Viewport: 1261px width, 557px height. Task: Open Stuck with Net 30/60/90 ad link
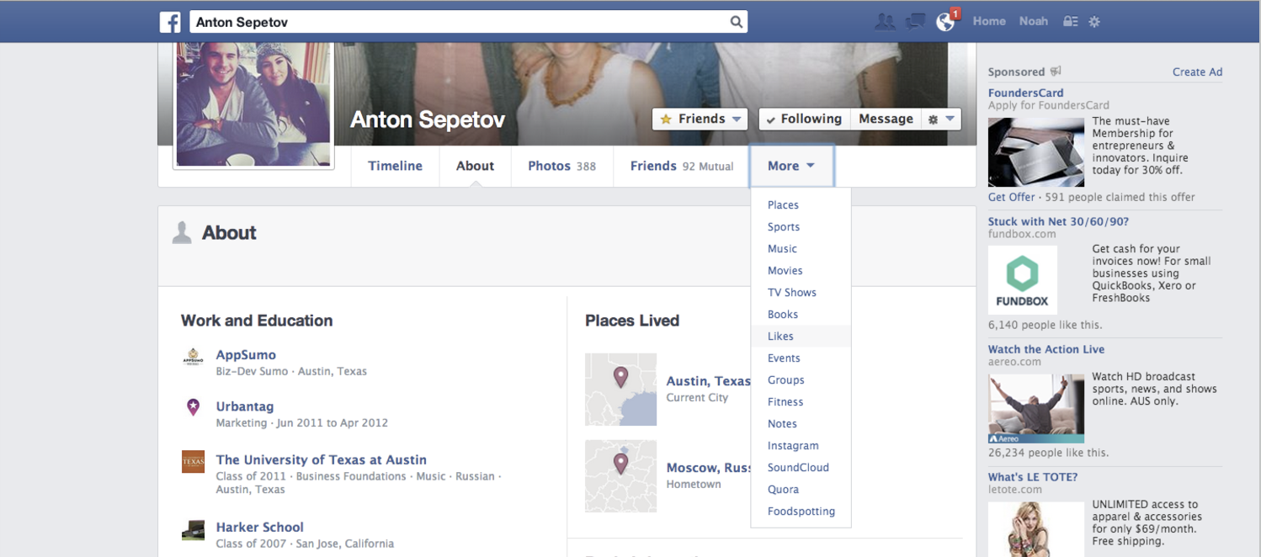(1058, 222)
